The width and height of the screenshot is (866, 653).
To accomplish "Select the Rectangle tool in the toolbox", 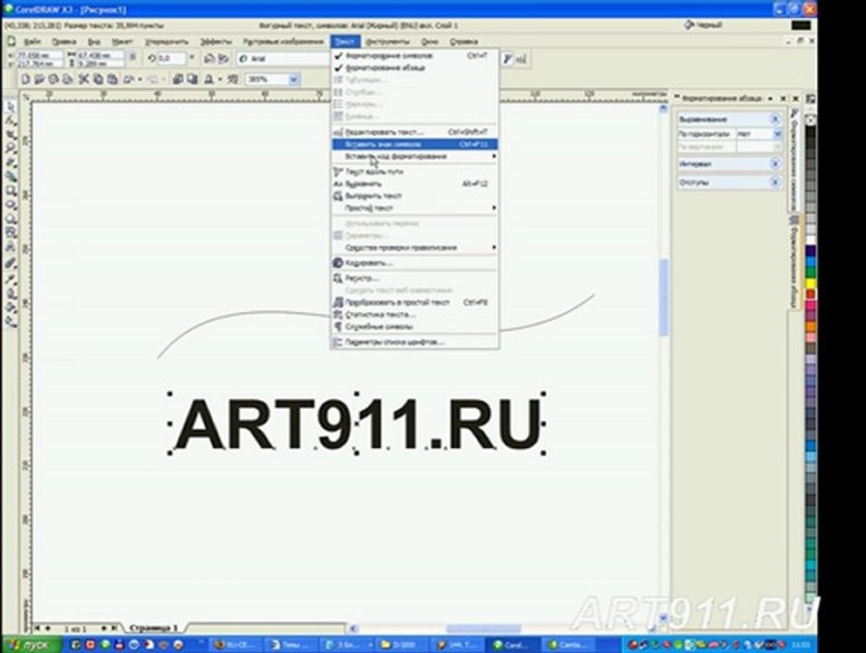I will pyautogui.click(x=11, y=190).
